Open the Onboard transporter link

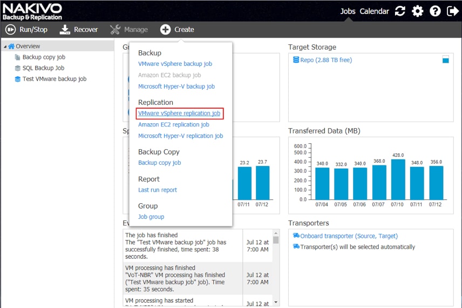(349, 236)
